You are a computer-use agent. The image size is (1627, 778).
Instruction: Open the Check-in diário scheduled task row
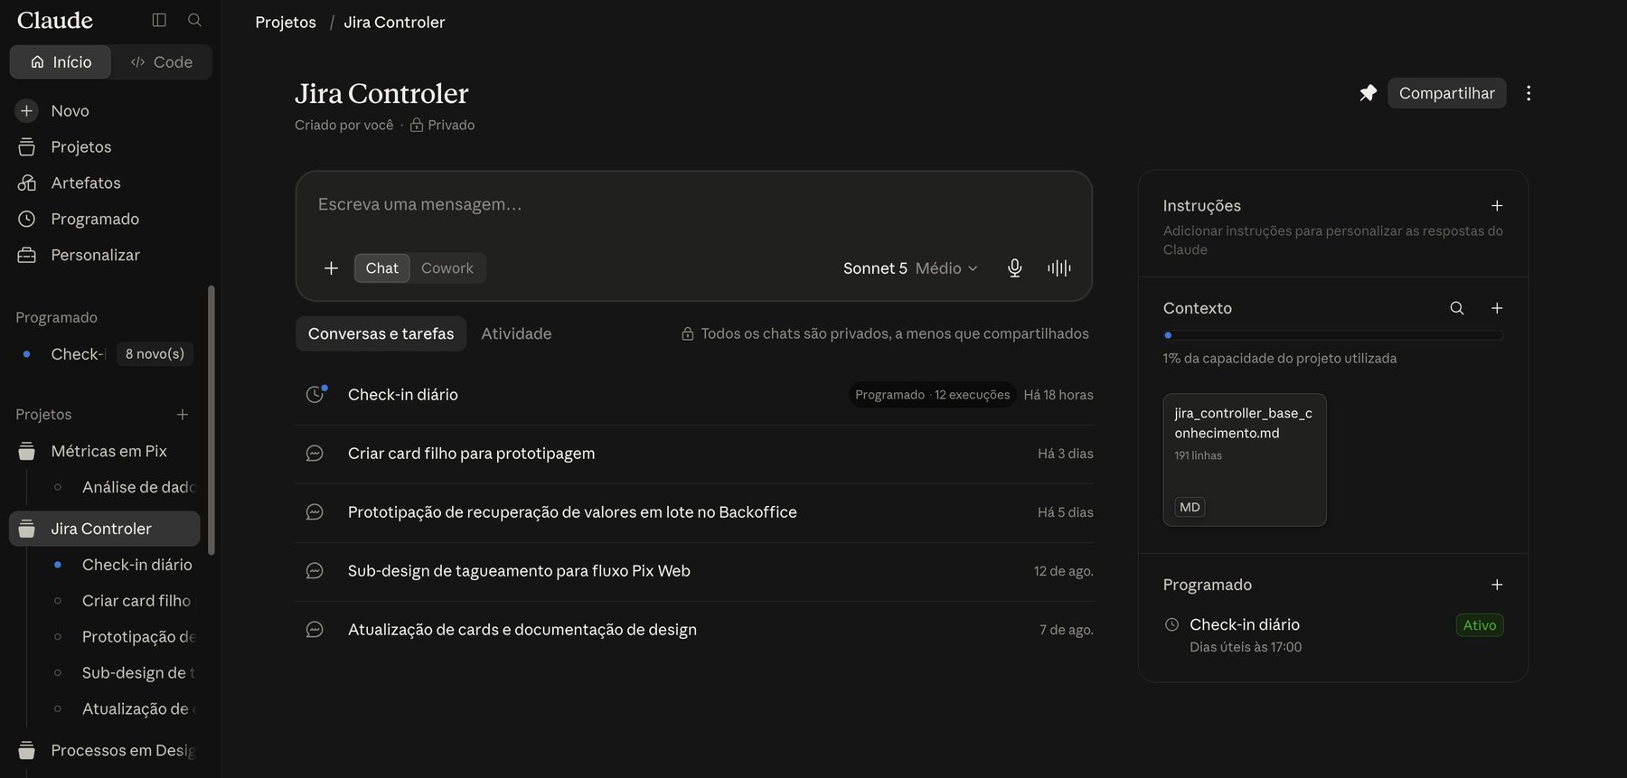[x=694, y=395]
